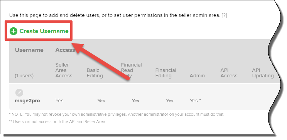
Task: Click the API Access column header
Action: click(x=229, y=73)
